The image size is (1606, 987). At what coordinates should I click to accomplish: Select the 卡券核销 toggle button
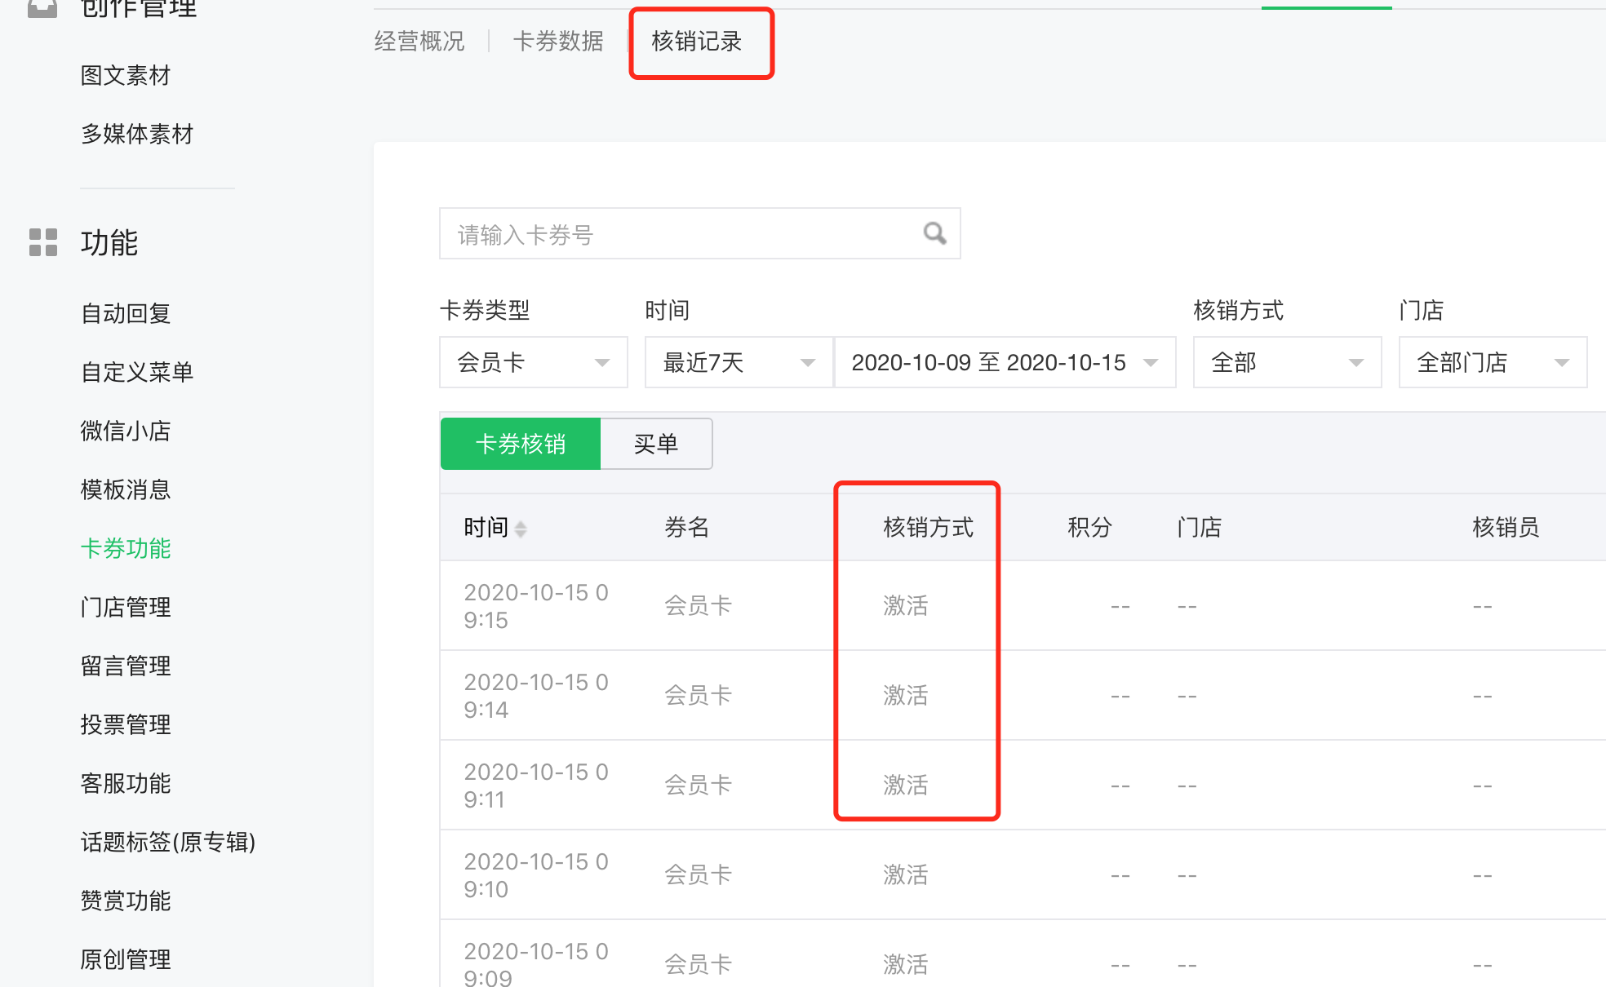521,444
